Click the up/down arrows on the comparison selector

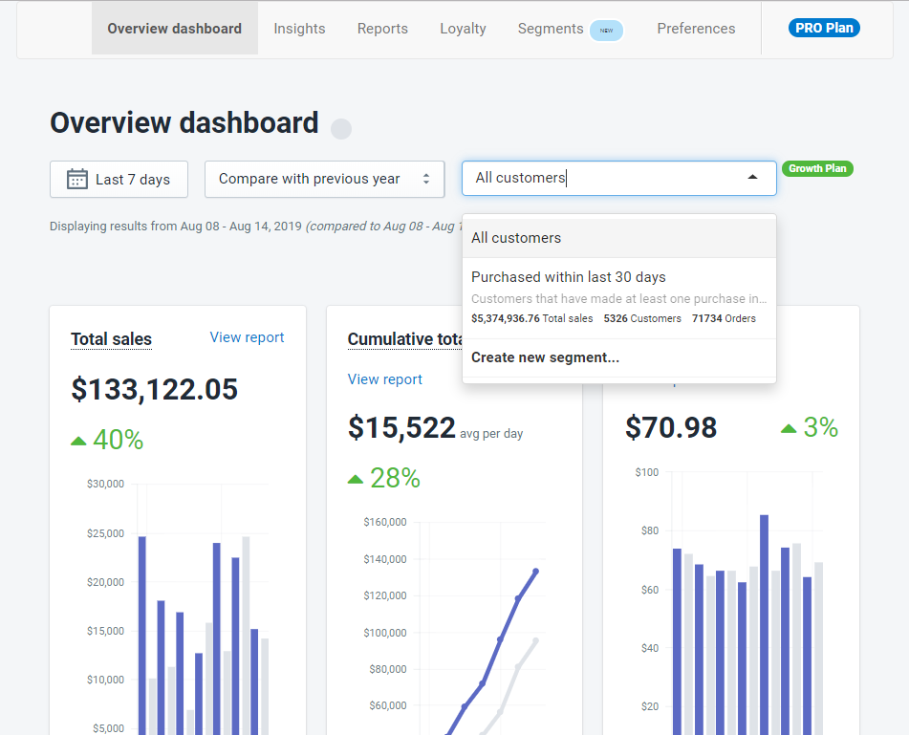pyautogui.click(x=426, y=179)
